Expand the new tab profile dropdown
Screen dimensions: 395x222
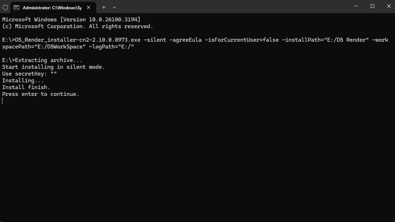click(x=114, y=7)
